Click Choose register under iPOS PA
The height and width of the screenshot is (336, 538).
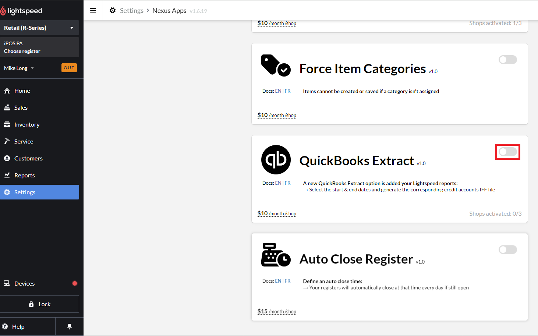coord(22,51)
